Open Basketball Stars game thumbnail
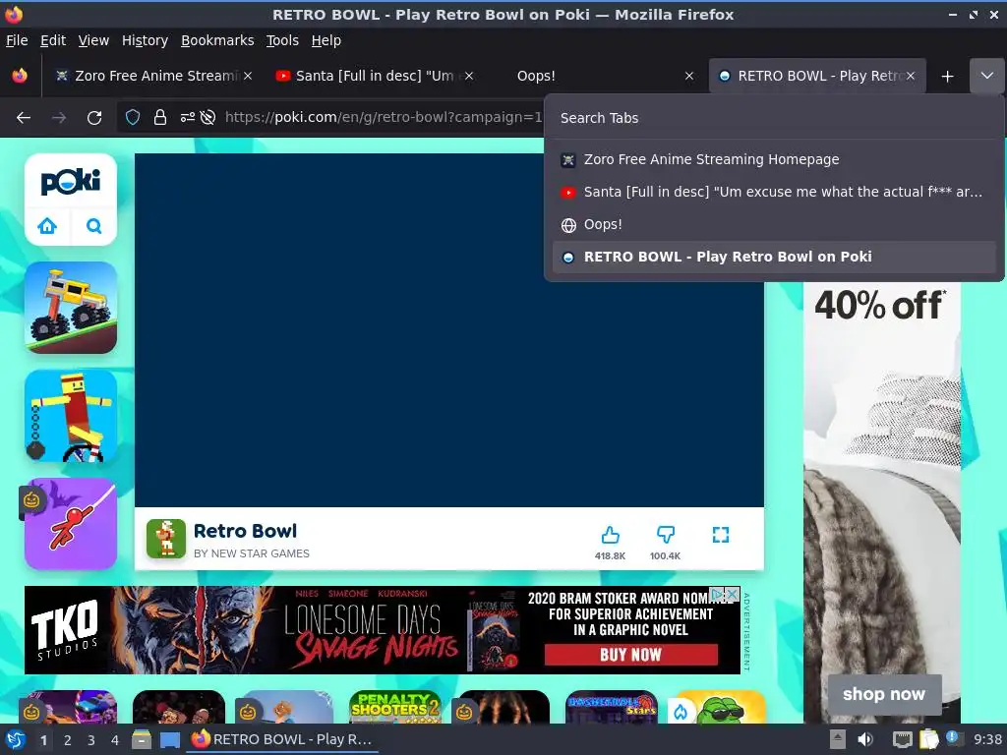This screenshot has width=1007, height=755. [x=612, y=707]
